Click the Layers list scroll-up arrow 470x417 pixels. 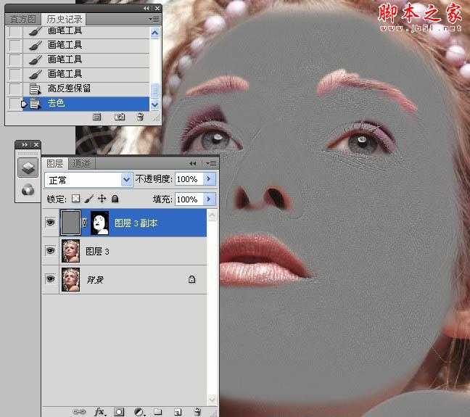coord(212,215)
